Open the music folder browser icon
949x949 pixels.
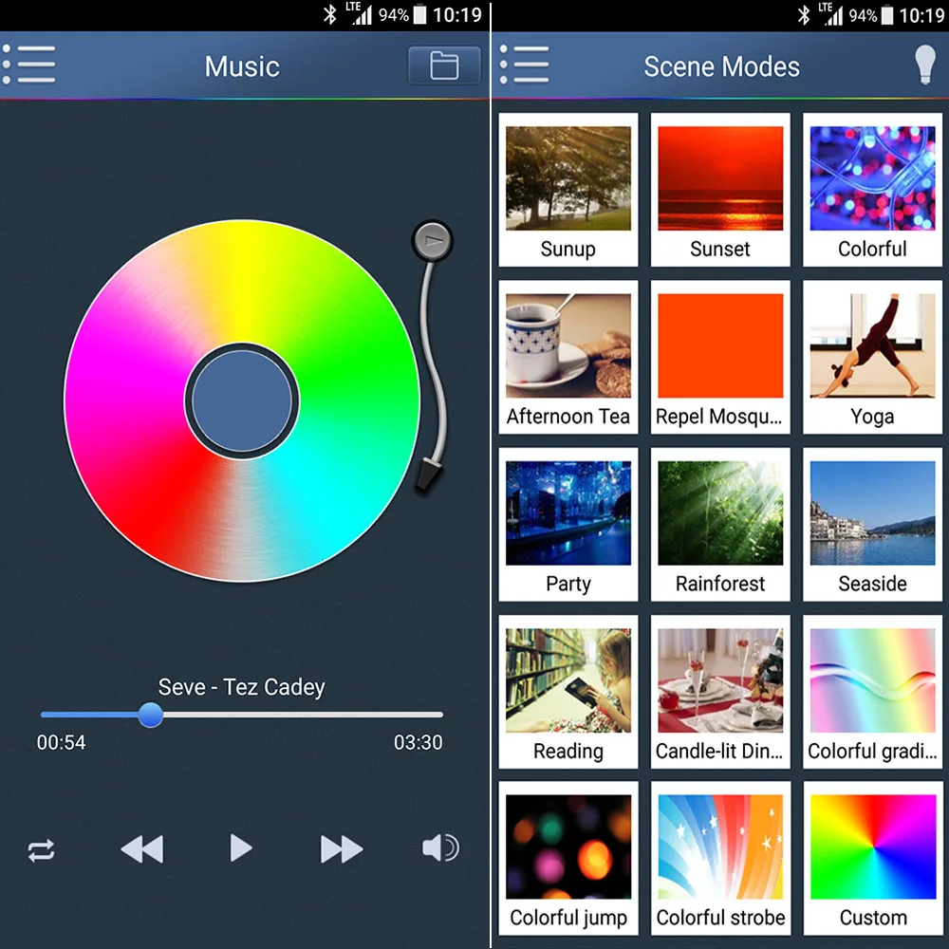pyautogui.click(x=444, y=65)
